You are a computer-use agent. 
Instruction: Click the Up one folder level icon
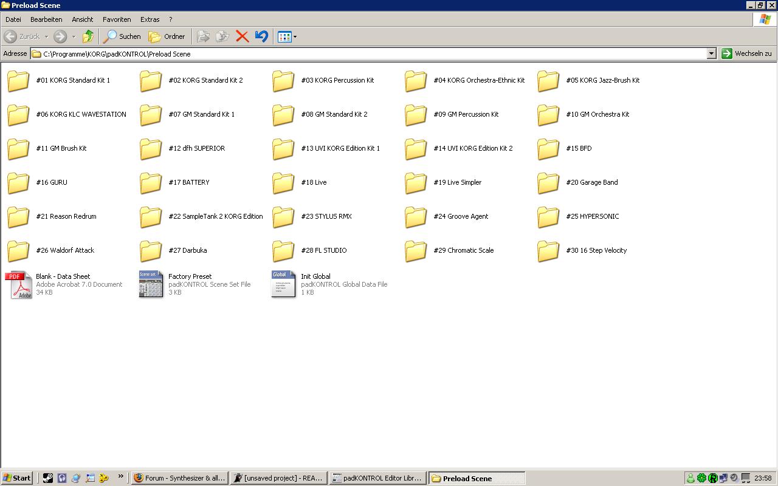pos(88,36)
